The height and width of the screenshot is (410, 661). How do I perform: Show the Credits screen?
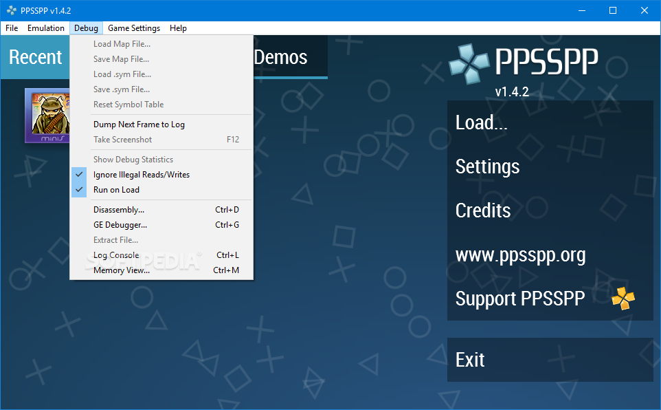550,211
